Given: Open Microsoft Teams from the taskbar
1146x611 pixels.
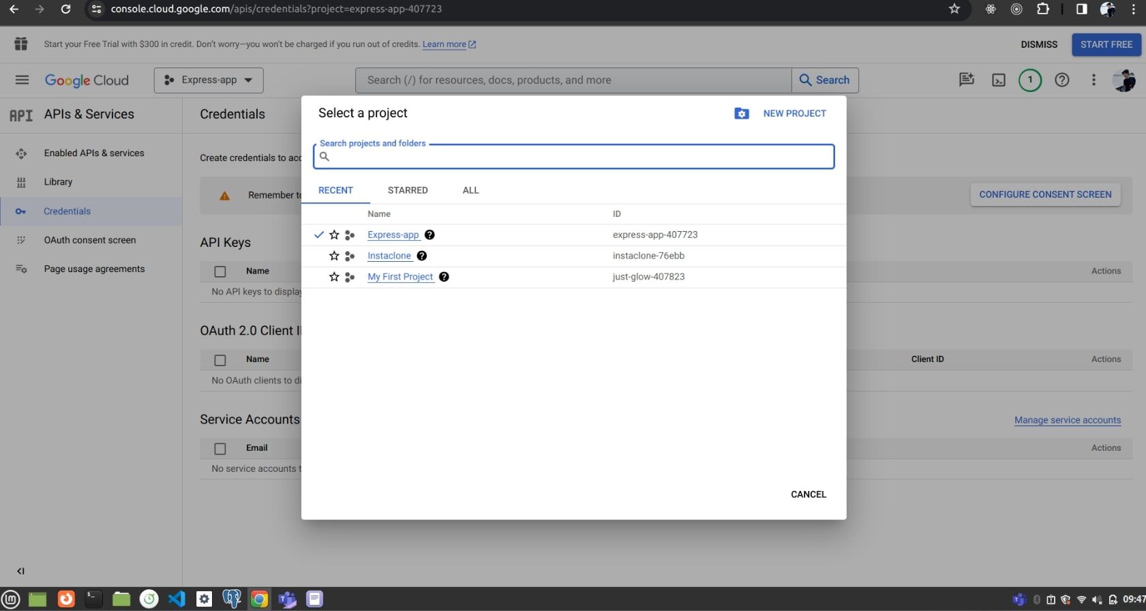Looking at the screenshot, I should 287,599.
